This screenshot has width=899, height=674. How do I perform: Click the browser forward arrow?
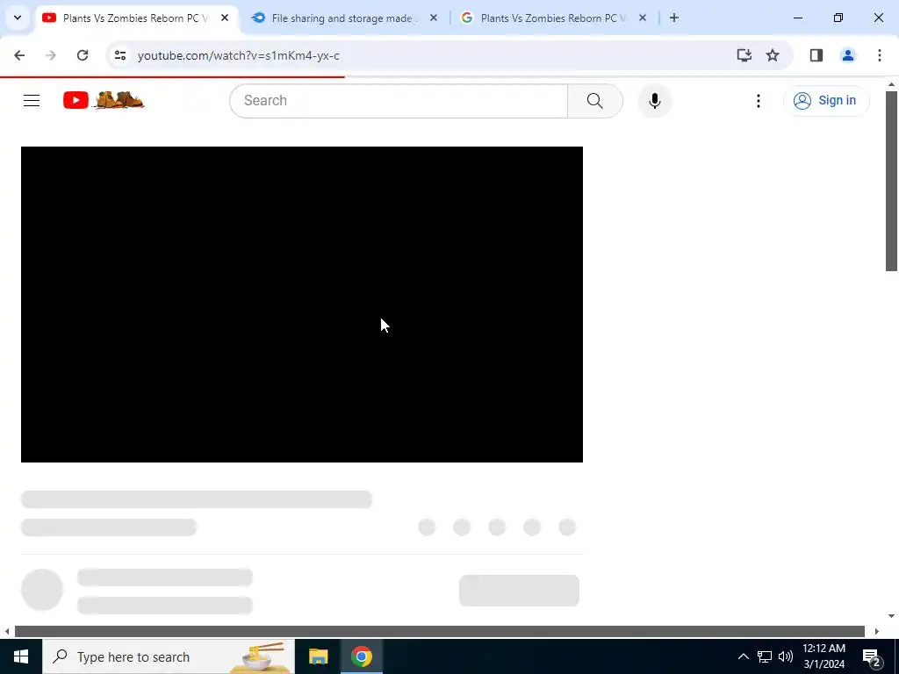(x=51, y=55)
